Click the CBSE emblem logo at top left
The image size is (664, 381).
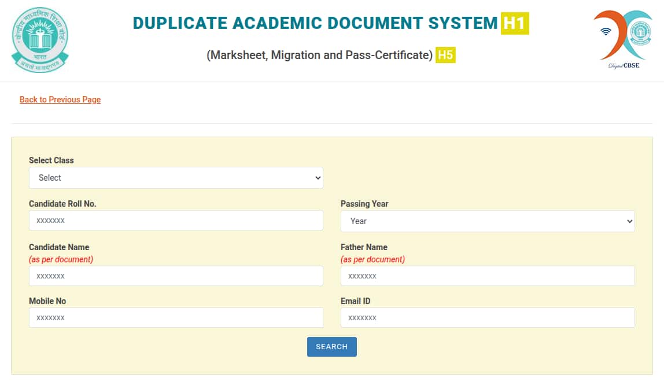click(x=40, y=40)
